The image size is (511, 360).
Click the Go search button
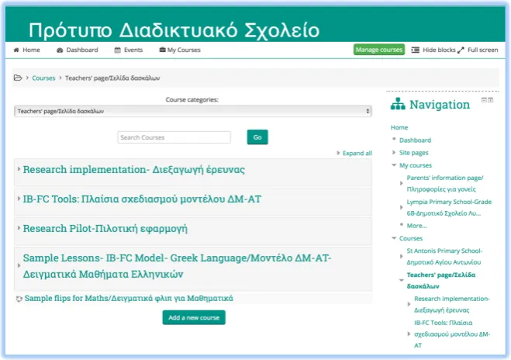(257, 137)
